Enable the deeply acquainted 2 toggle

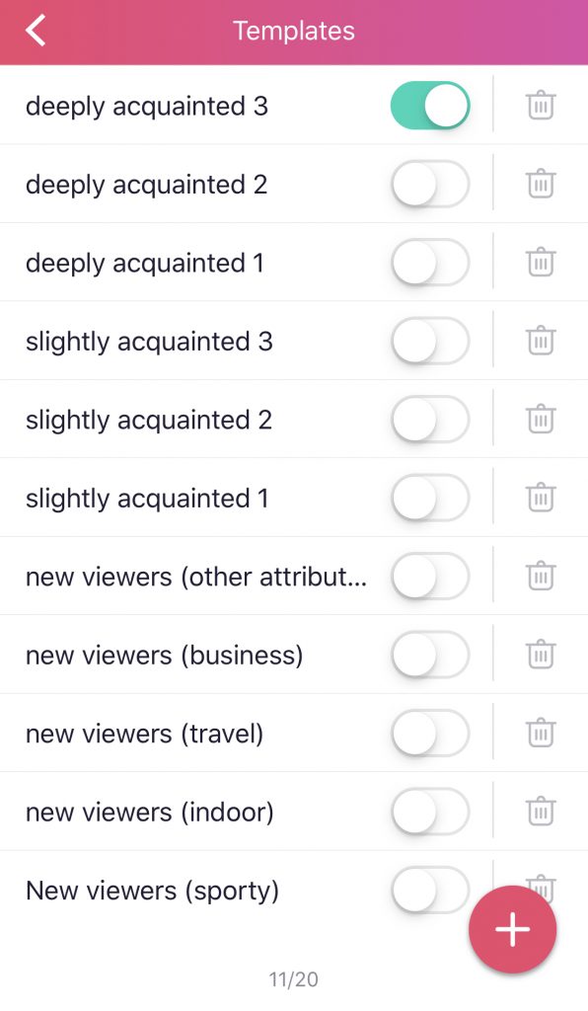click(430, 184)
